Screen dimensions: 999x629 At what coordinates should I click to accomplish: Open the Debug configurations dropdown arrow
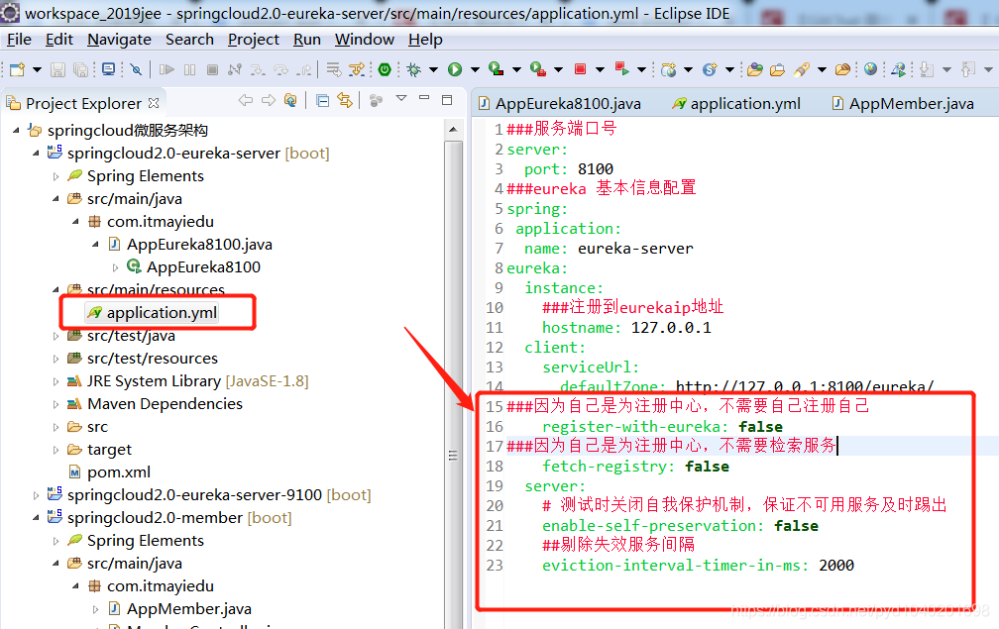click(433, 69)
